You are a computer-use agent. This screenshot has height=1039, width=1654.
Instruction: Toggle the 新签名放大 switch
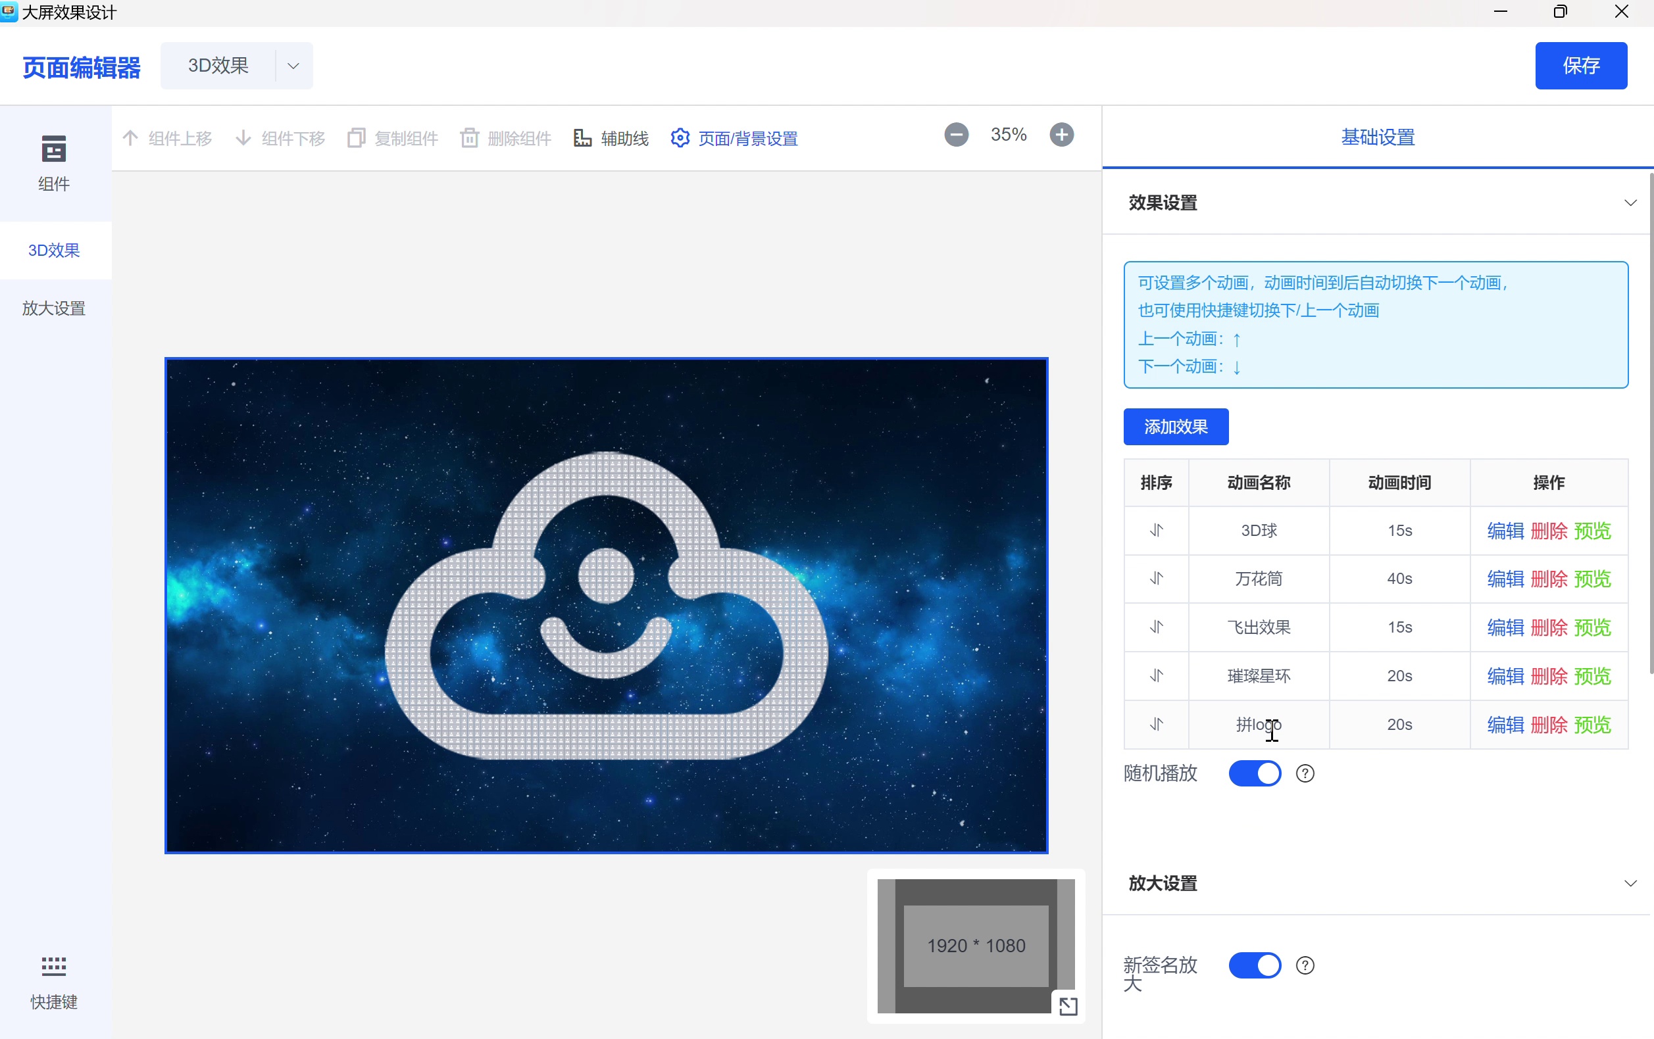(x=1254, y=965)
